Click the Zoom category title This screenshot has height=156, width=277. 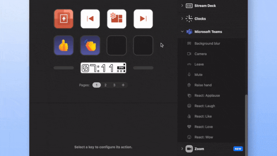pos(199,149)
